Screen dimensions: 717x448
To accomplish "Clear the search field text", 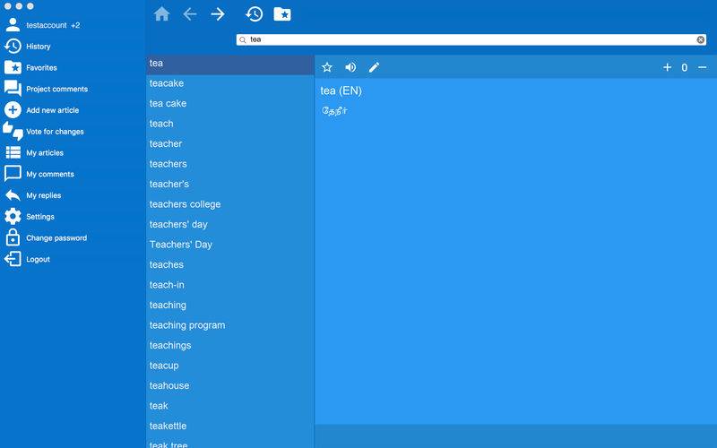I will pyautogui.click(x=701, y=39).
